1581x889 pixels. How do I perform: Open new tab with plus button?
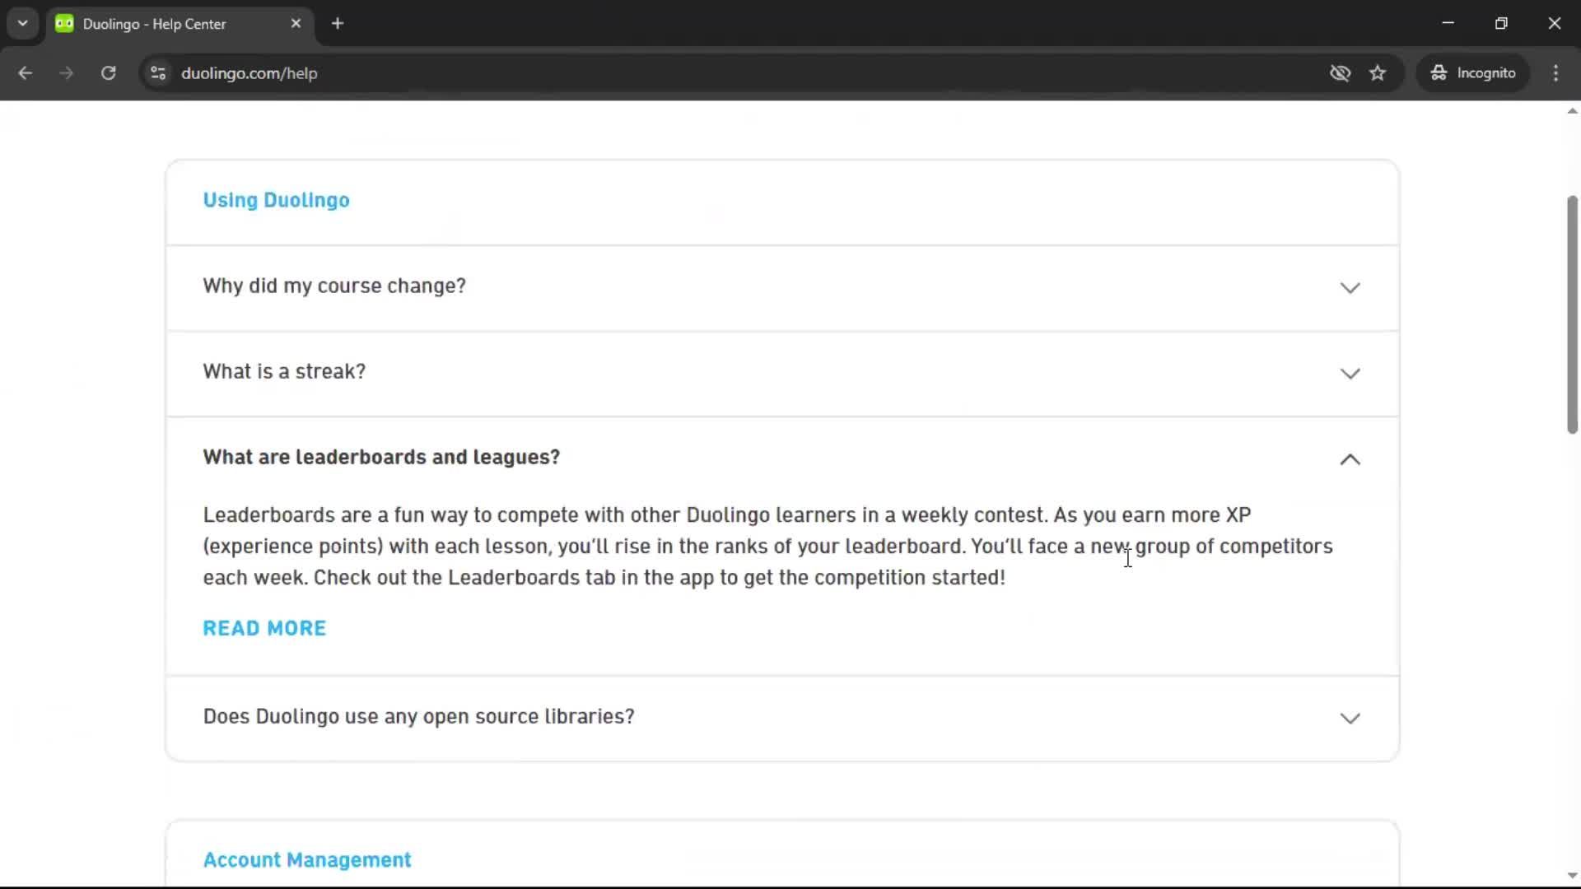338,24
